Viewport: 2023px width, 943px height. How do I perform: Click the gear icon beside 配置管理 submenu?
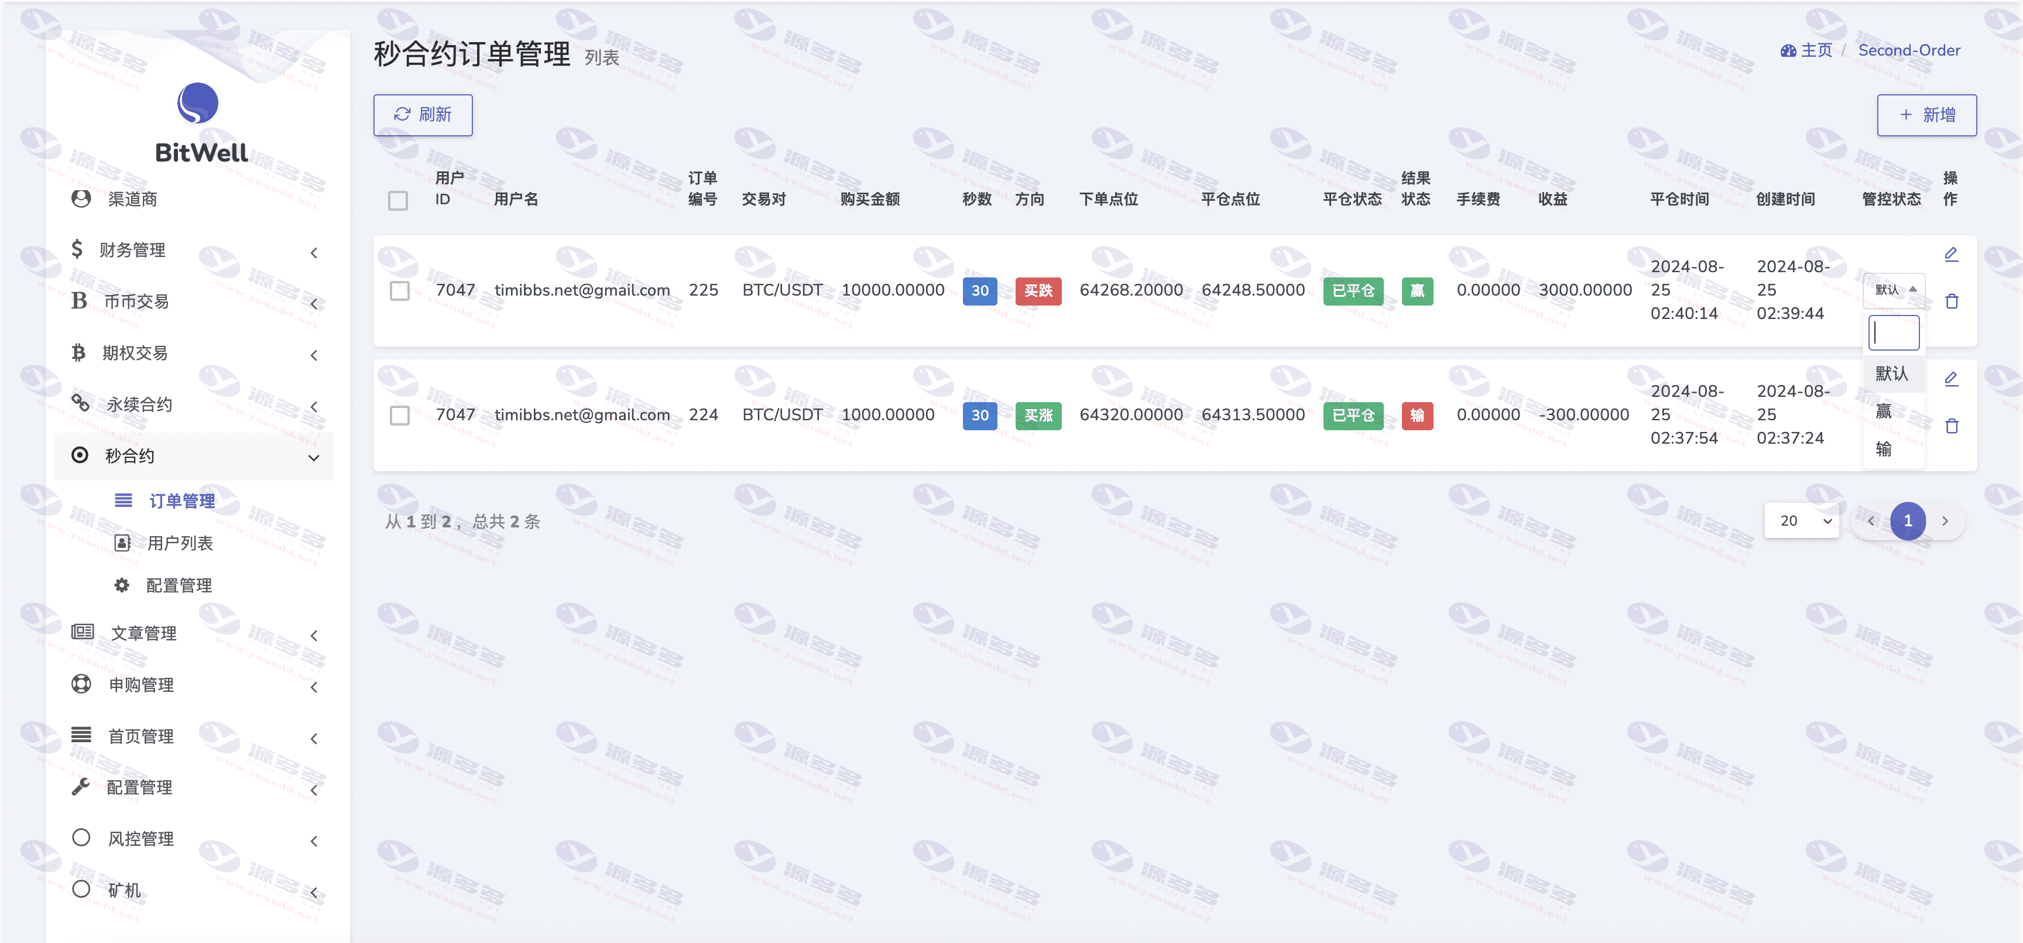pos(122,585)
